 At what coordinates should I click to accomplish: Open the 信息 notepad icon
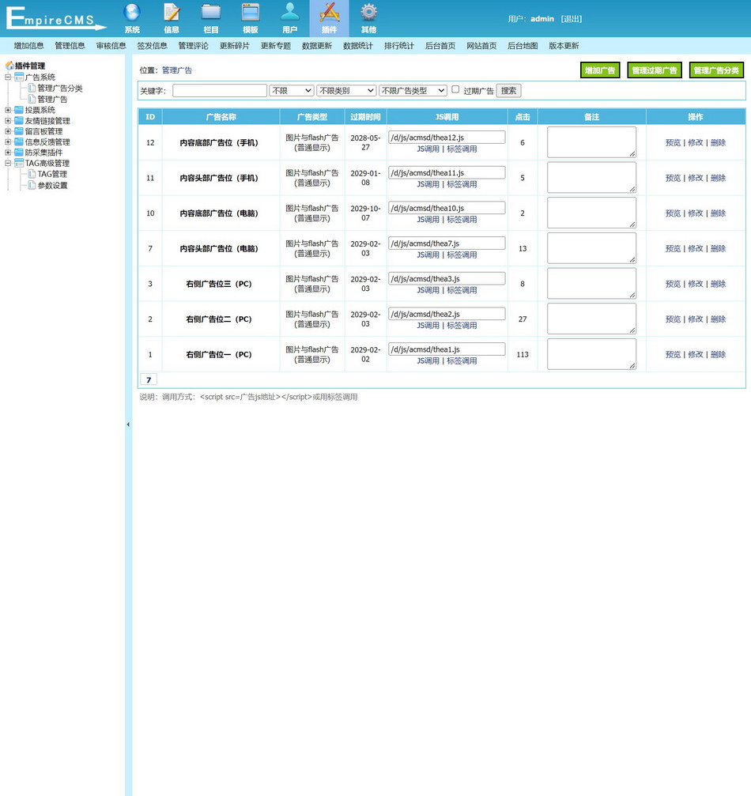pyautogui.click(x=172, y=13)
